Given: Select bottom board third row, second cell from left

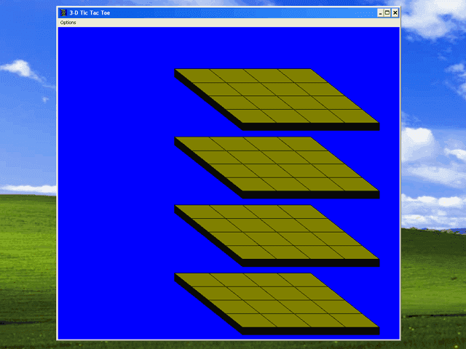Looking at the screenshot, I should click(x=269, y=307).
